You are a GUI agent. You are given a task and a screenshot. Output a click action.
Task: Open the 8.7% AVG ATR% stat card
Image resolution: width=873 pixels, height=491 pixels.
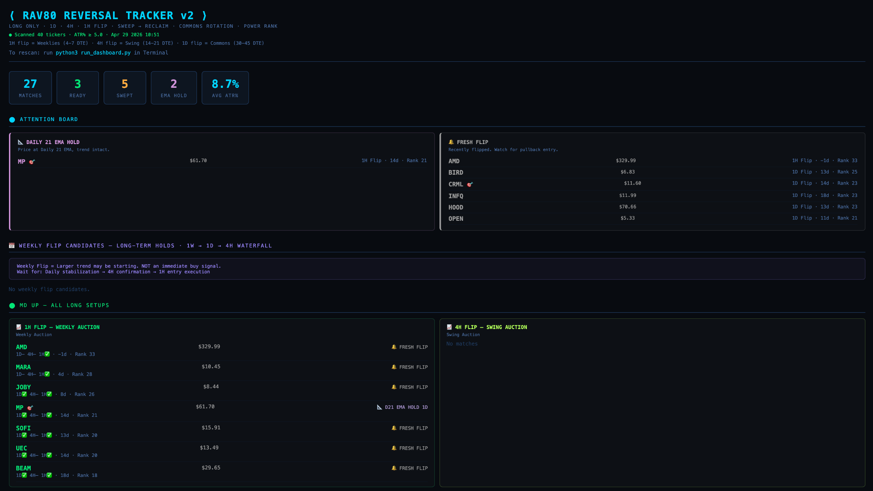[225, 88]
